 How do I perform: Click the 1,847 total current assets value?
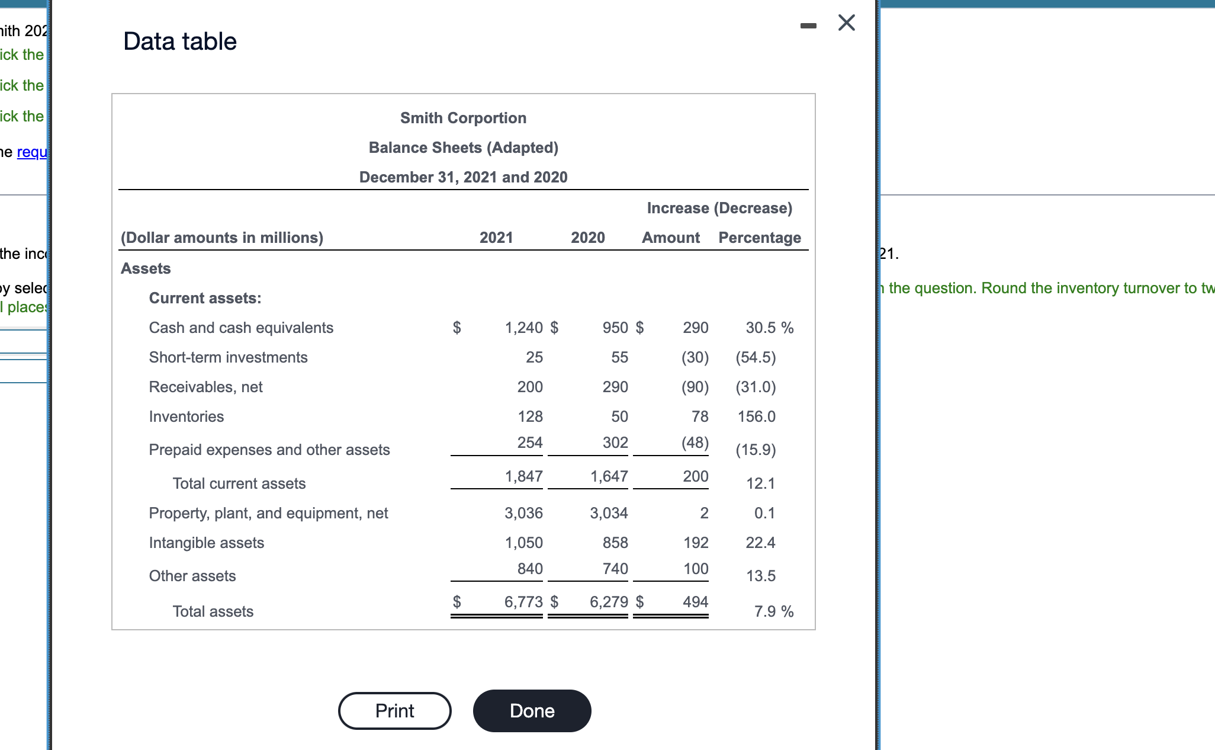(523, 476)
